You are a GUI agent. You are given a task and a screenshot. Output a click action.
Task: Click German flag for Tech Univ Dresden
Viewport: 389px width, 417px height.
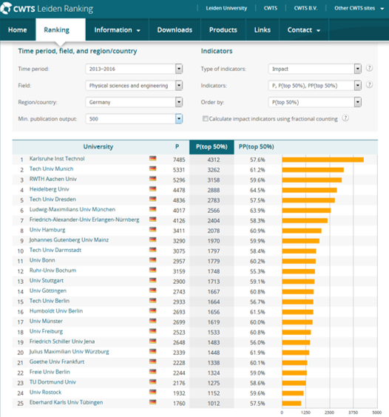pos(153,199)
